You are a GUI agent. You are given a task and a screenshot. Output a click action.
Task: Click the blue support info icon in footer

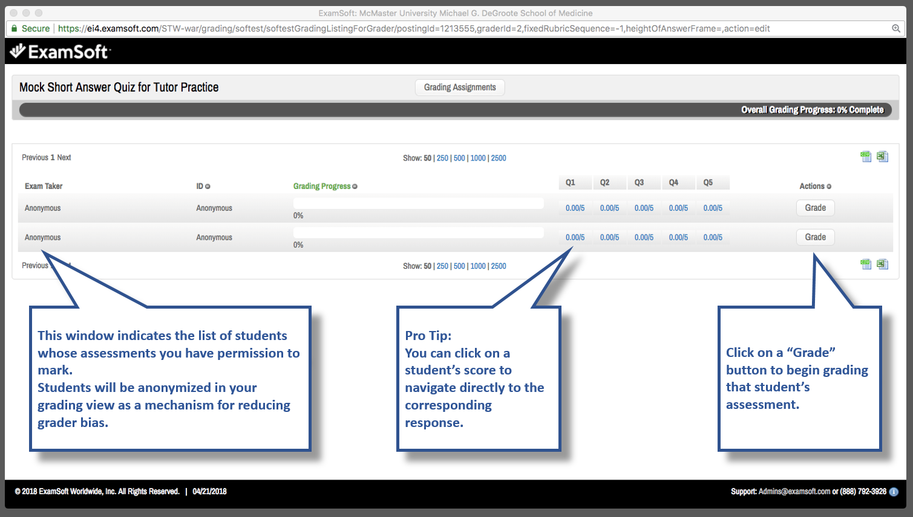[x=894, y=492]
